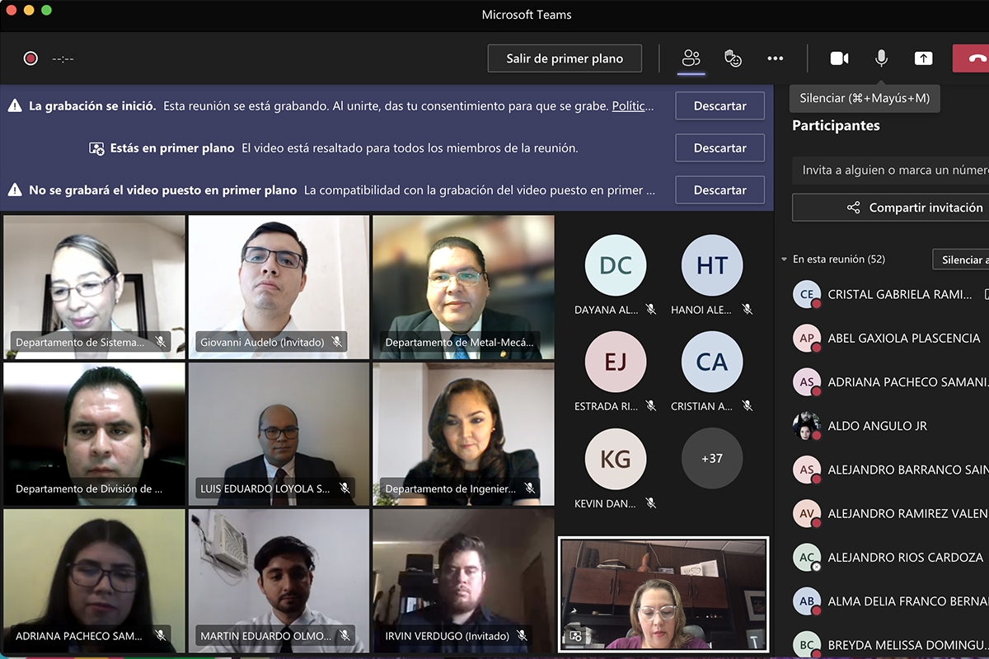
Task: Hang up the call
Action: click(973, 58)
